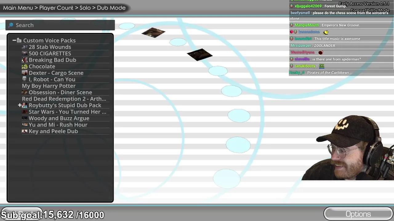Click the dark red emote from WastedHyena
Image resolution: width=394 pixels, height=221 pixels.
320,52
